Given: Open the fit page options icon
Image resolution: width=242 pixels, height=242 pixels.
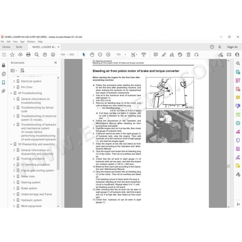Looking at the screenshot, I should click(x=134, y=55).
